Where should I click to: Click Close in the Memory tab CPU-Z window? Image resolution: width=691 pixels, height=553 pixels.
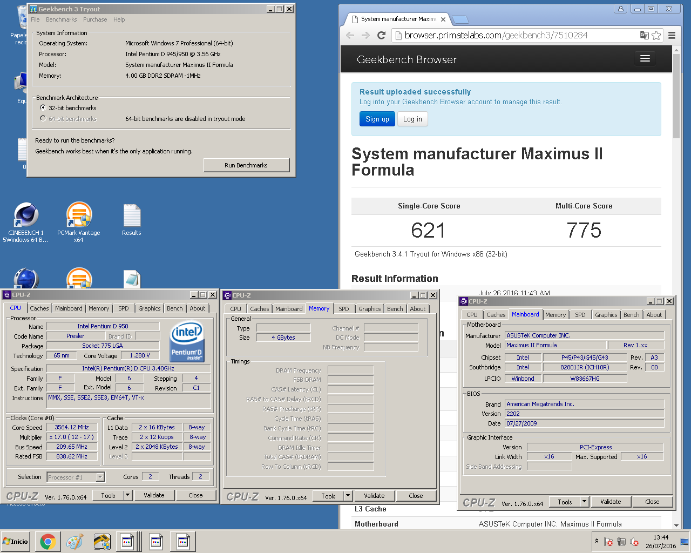416,496
